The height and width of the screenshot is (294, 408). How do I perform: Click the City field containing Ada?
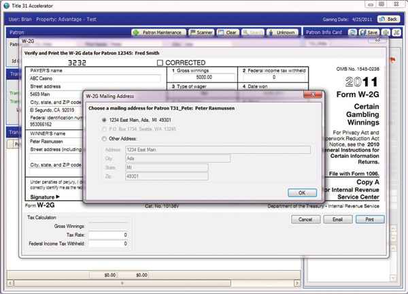(x=177, y=159)
